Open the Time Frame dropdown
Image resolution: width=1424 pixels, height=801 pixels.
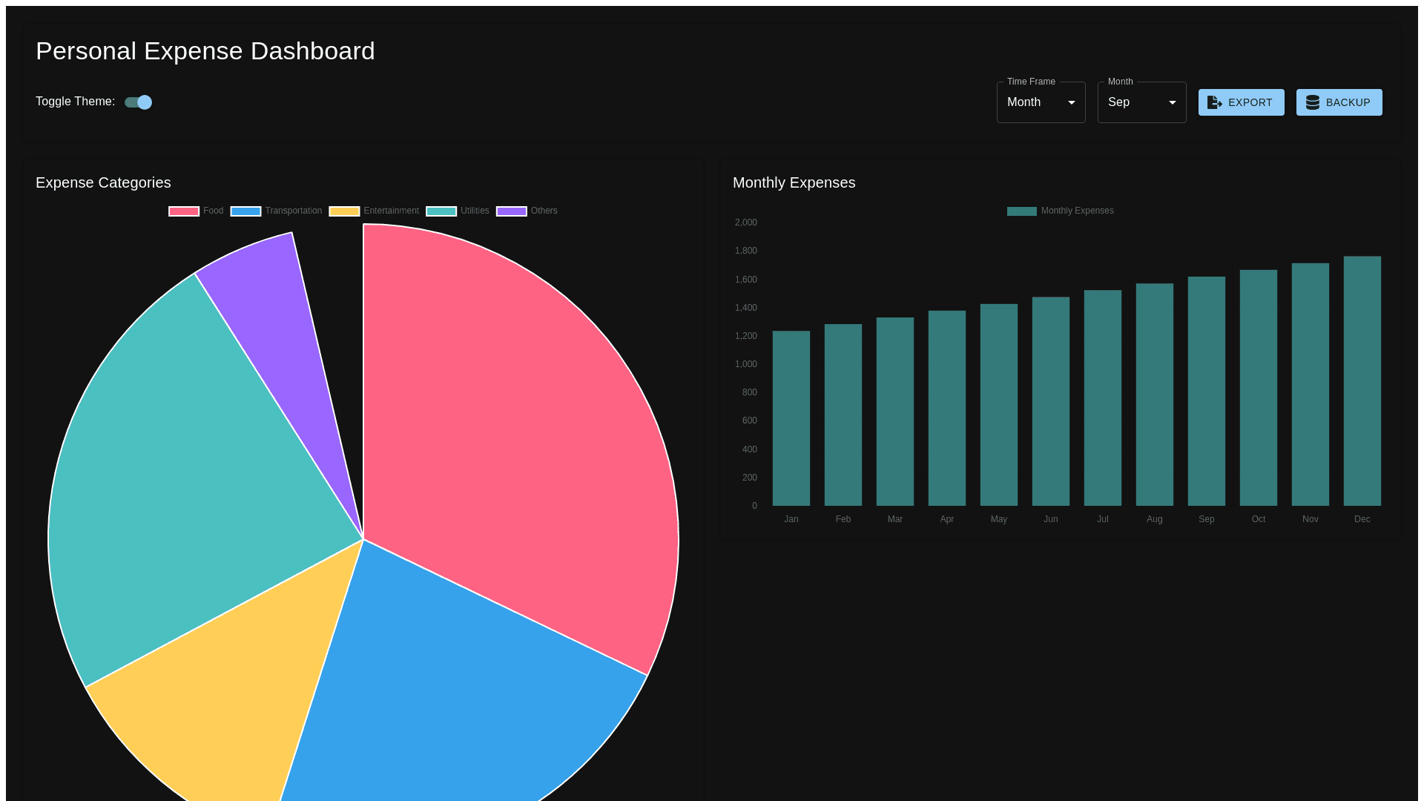point(1040,102)
